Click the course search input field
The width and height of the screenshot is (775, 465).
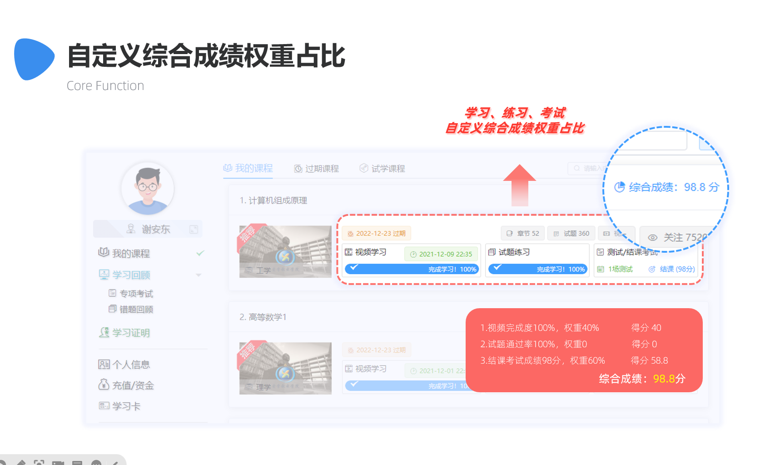pos(586,168)
